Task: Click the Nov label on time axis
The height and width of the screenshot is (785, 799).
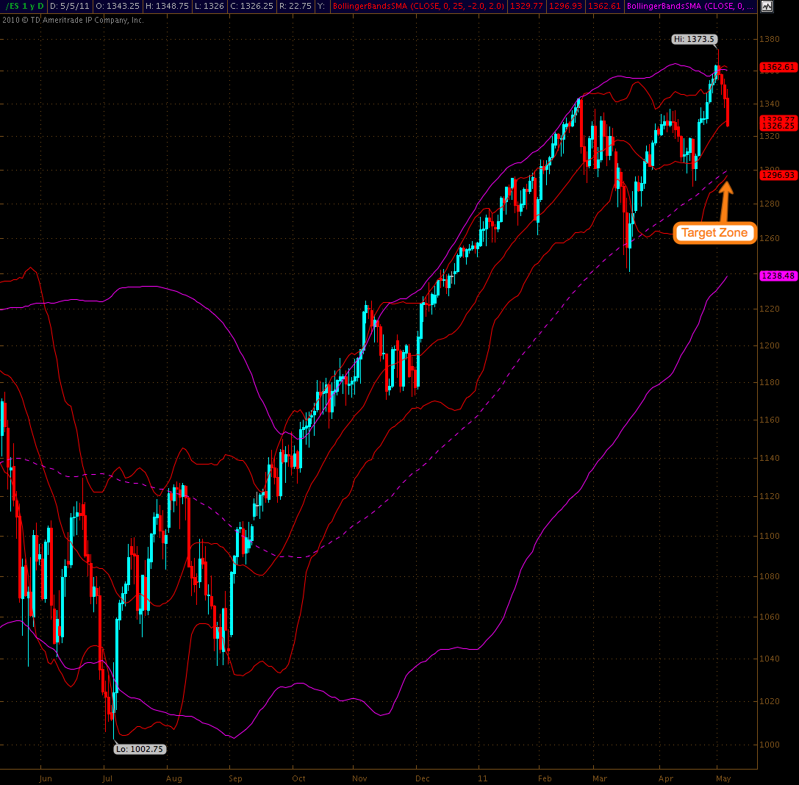Action: tap(359, 778)
